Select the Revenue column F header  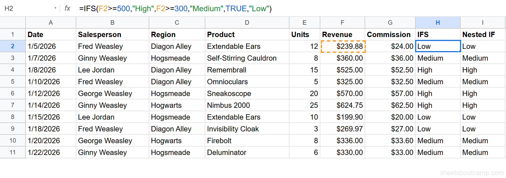[342, 22]
